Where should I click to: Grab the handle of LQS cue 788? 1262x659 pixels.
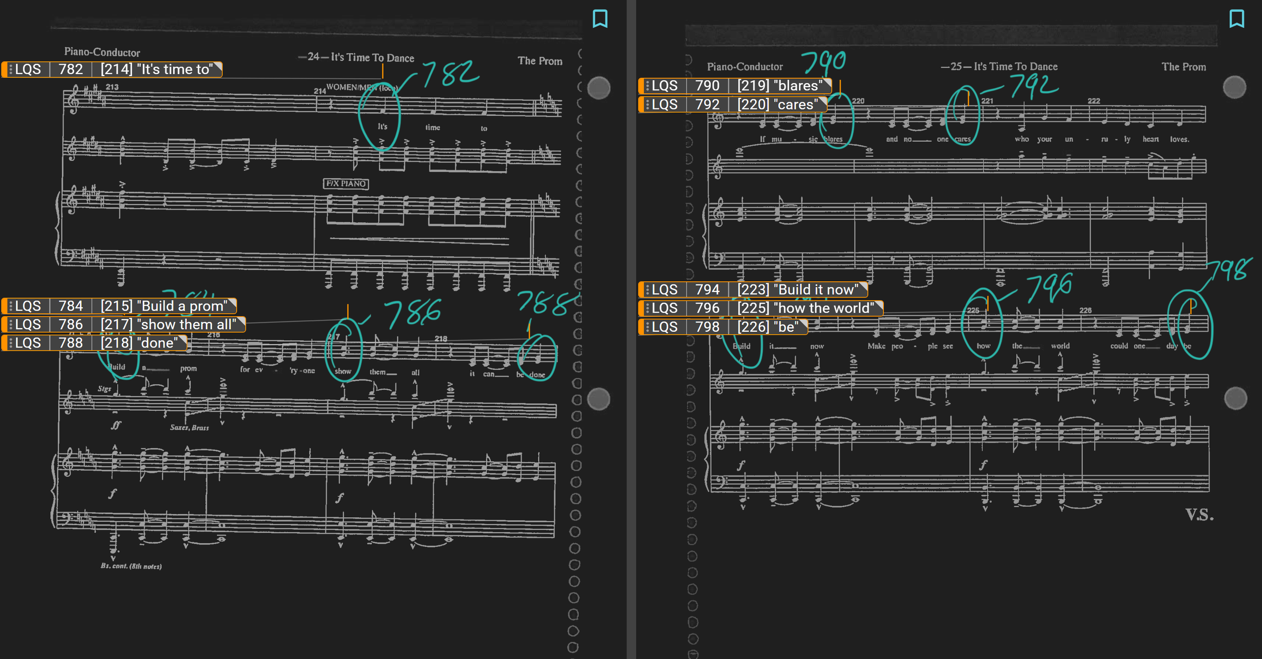click(11, 343)
